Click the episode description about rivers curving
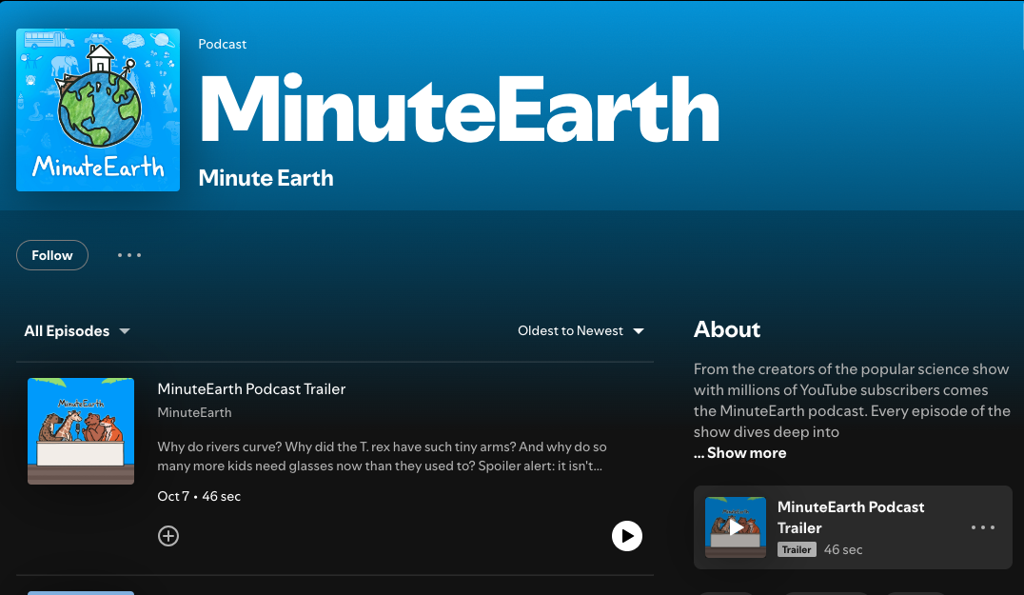Screen dimensions: 1024x595 click(x=382, y=457)
